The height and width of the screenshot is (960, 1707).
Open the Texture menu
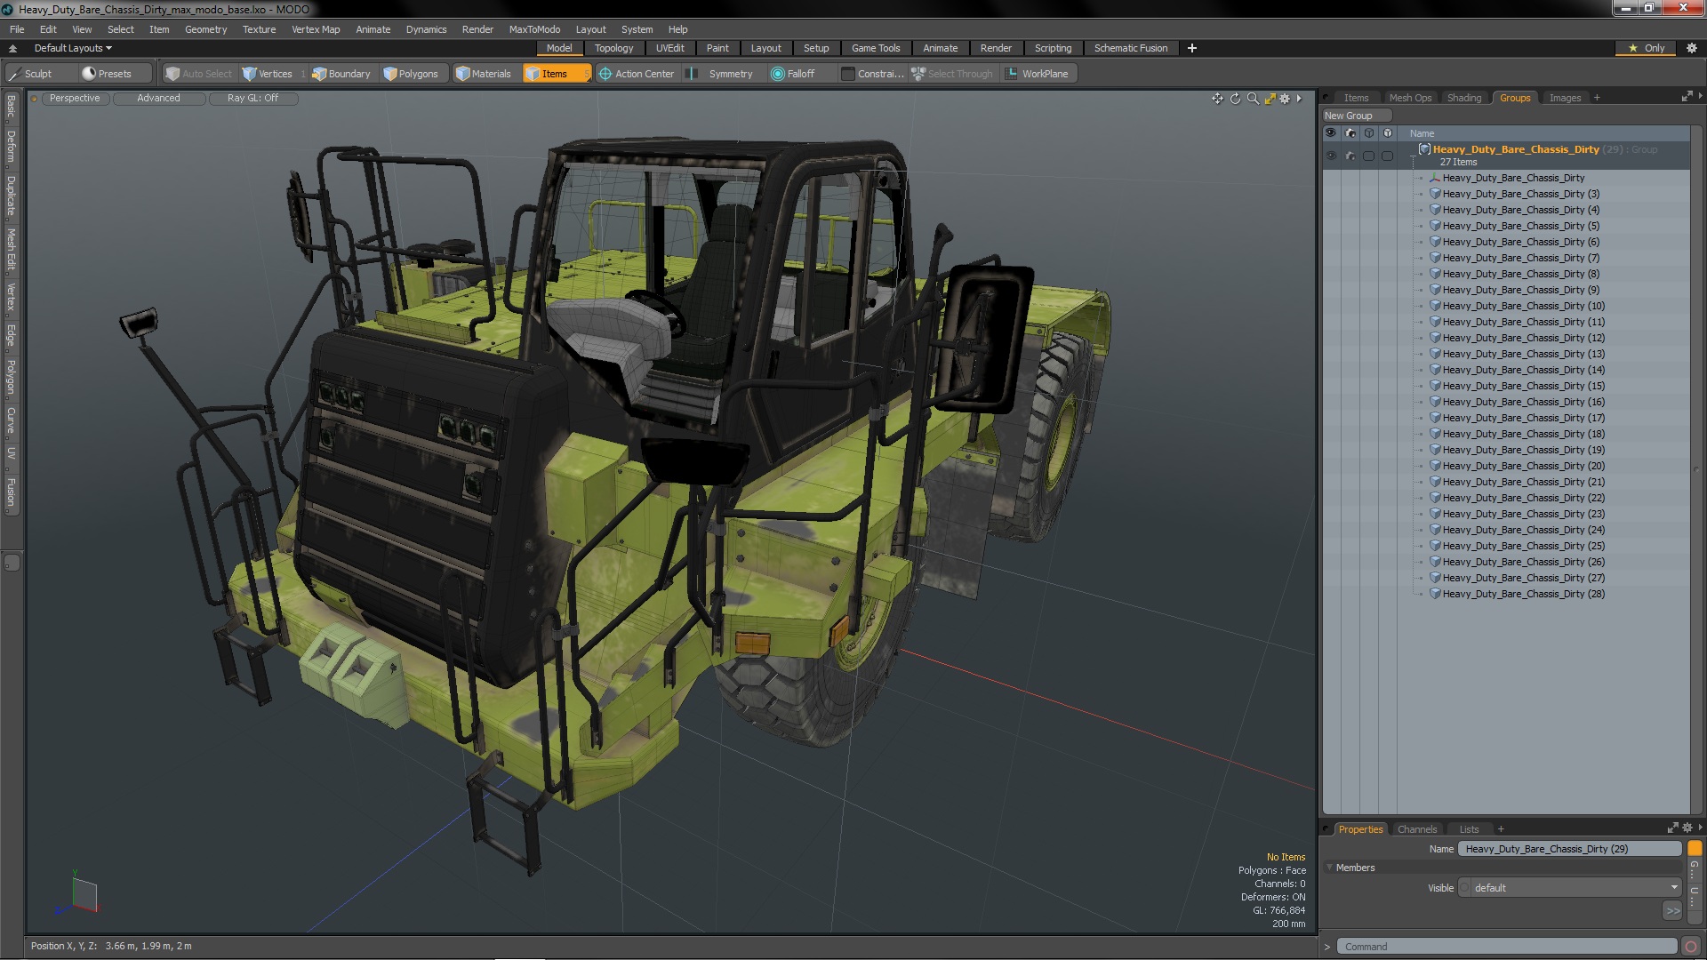coord(259,29)
